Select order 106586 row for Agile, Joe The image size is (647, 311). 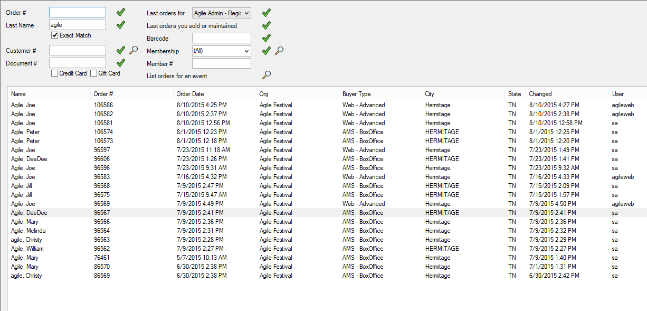327,105
